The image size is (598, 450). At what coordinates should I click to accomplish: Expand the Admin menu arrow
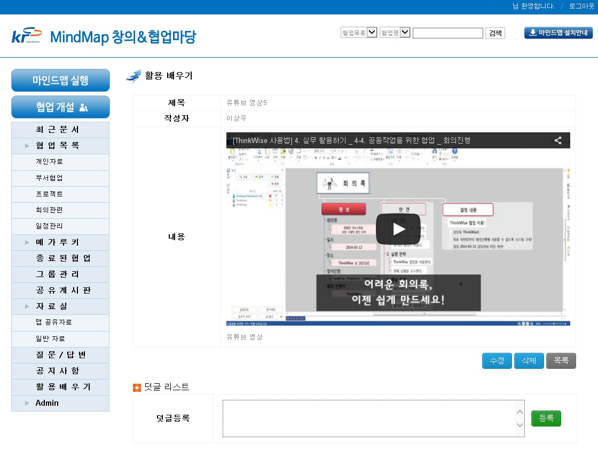click(x=27, y=403)
